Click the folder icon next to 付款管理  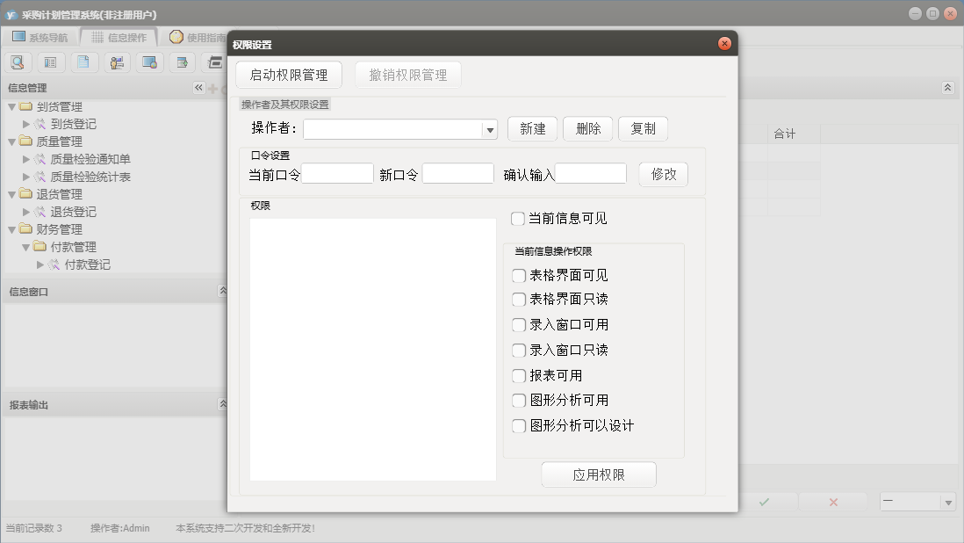pyautogui.click(x=40, y=247)
